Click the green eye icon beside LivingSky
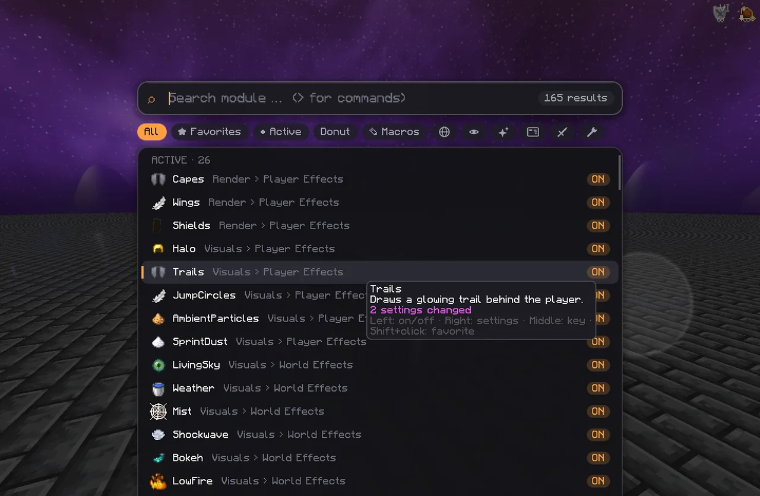The image size is (760, 496). point(158,365)
